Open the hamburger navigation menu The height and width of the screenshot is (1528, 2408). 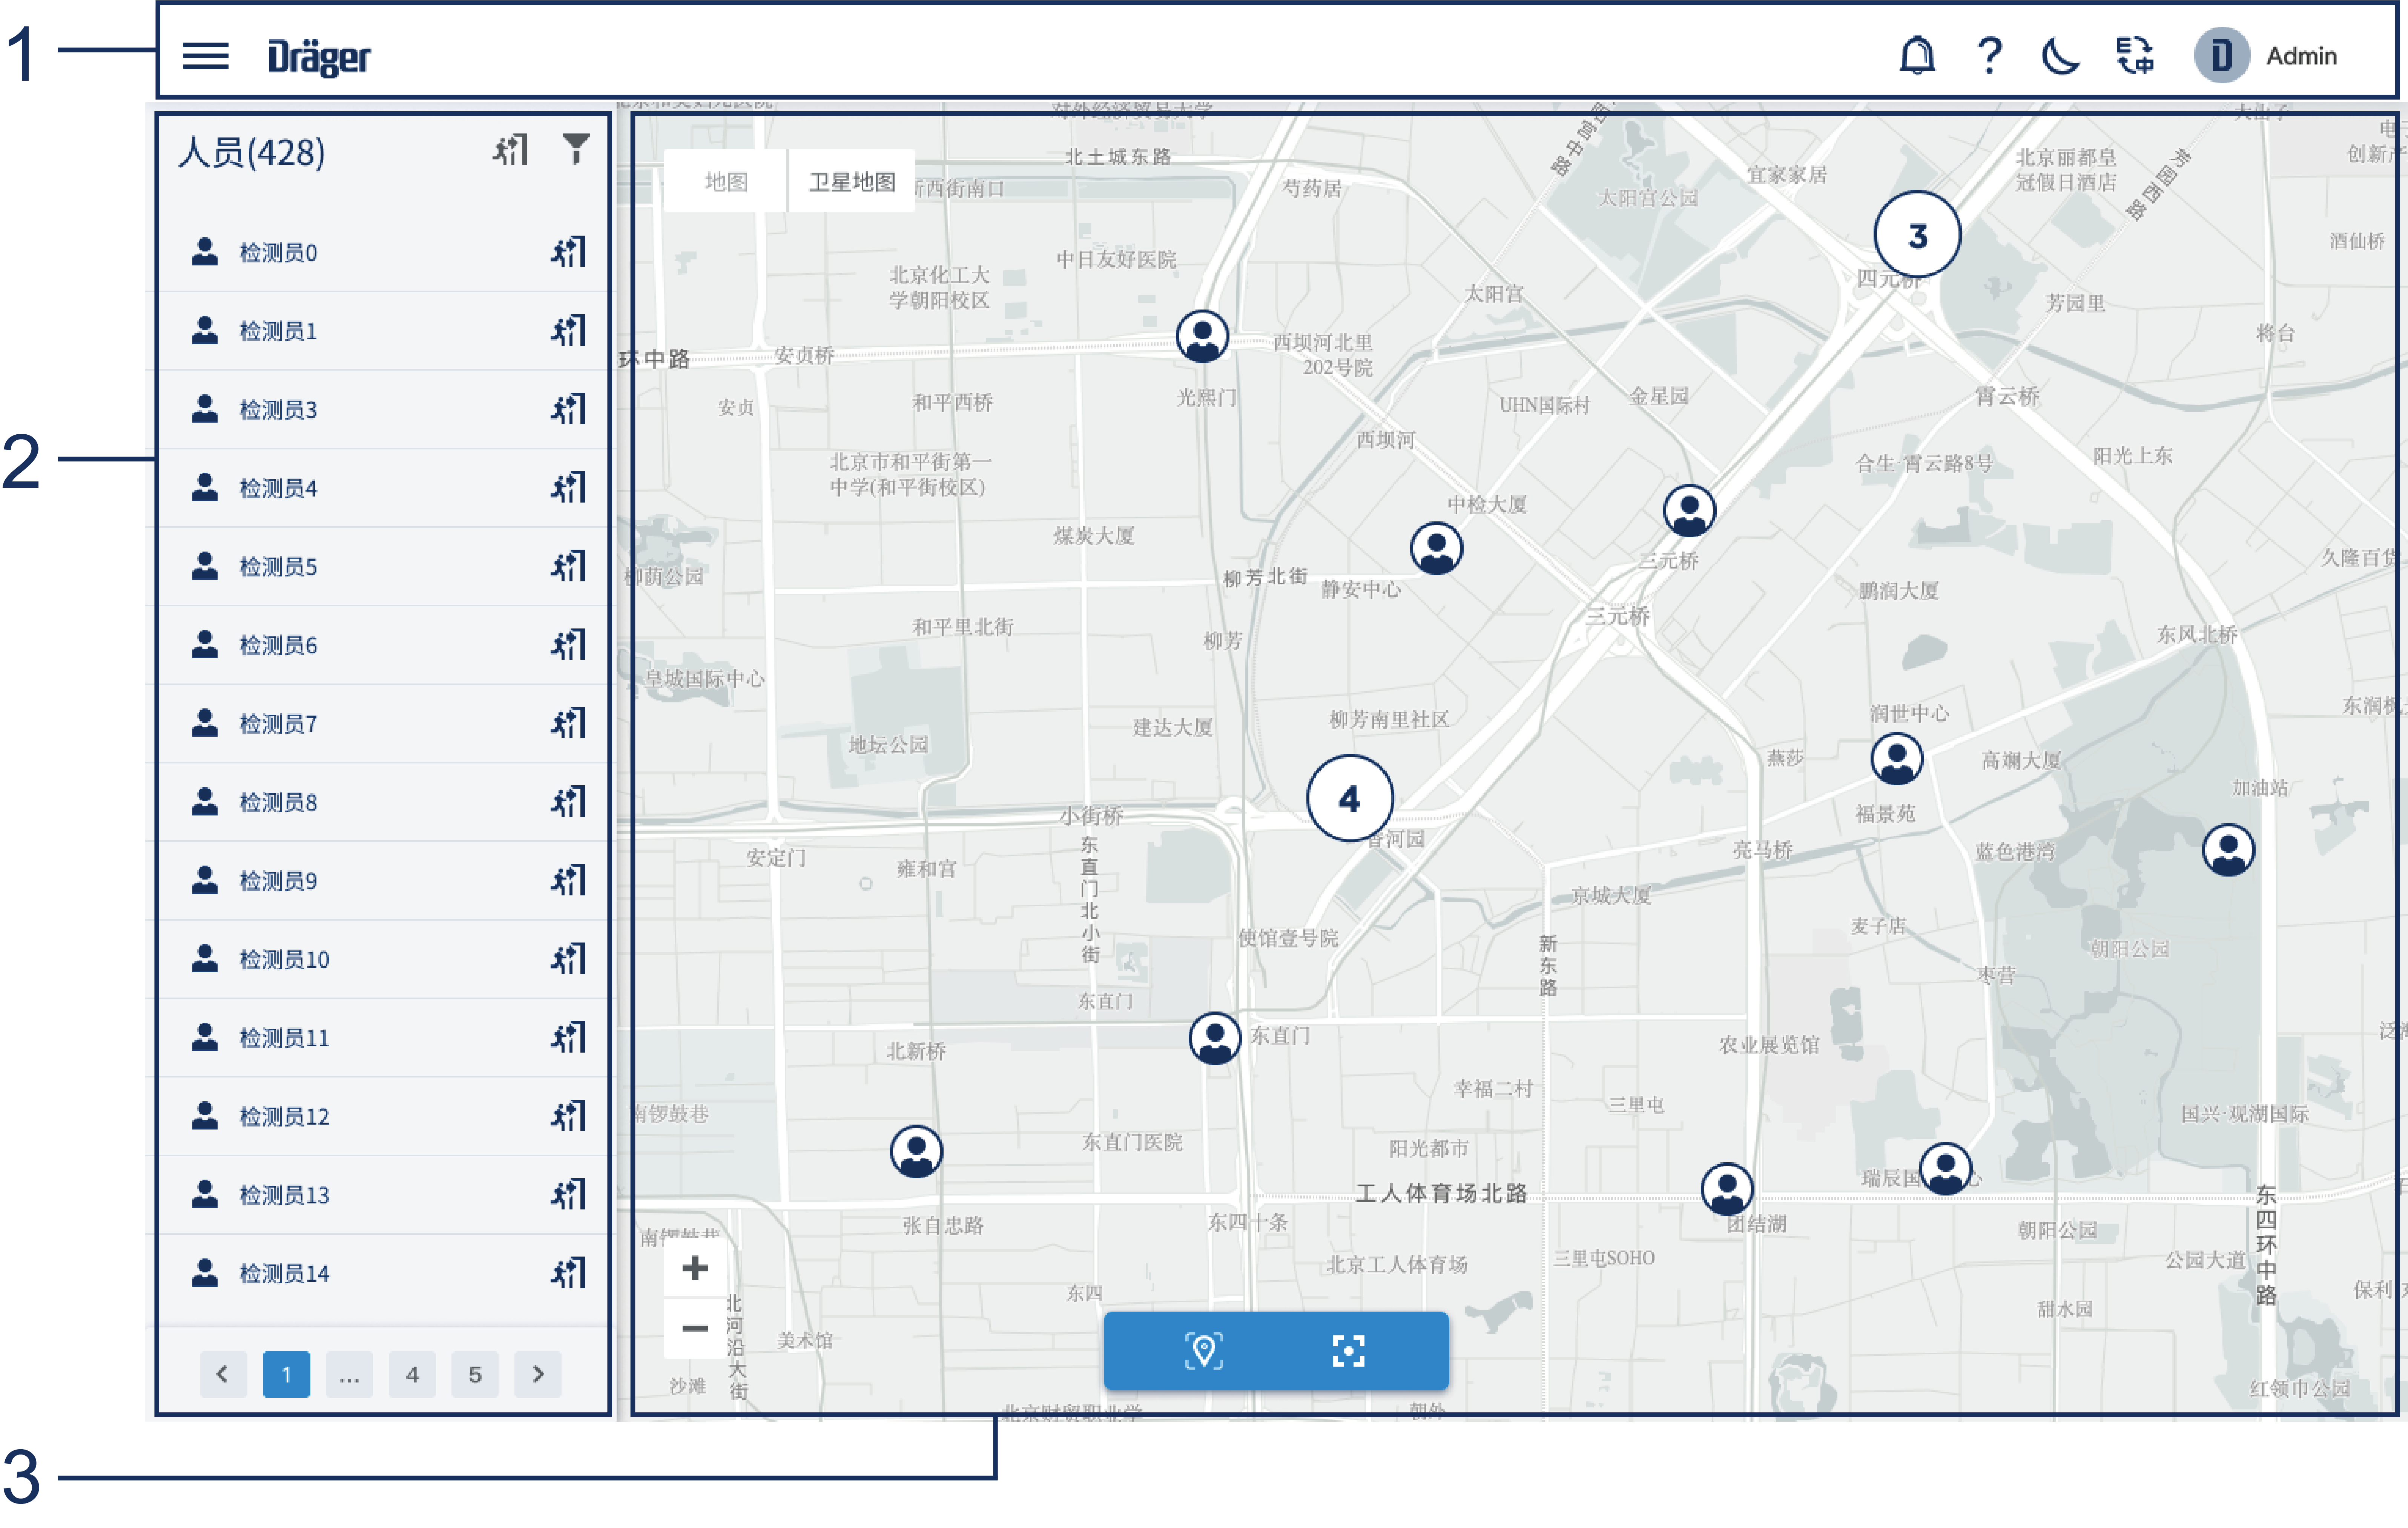[x=206, y=56]
